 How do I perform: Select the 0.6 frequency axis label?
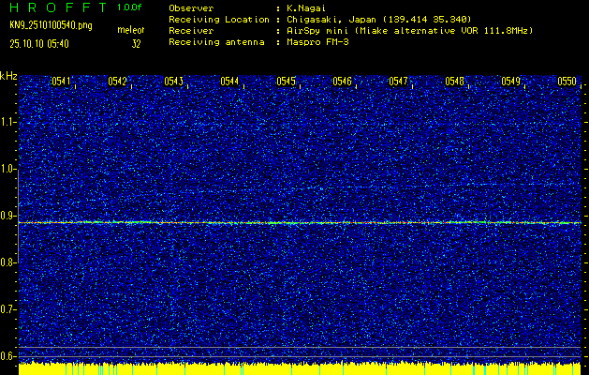point(8,355)
